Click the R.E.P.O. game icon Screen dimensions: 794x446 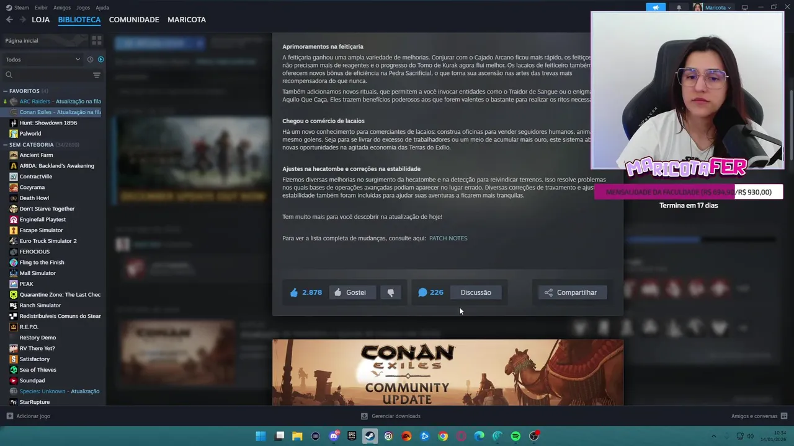(x=14, y=326)
